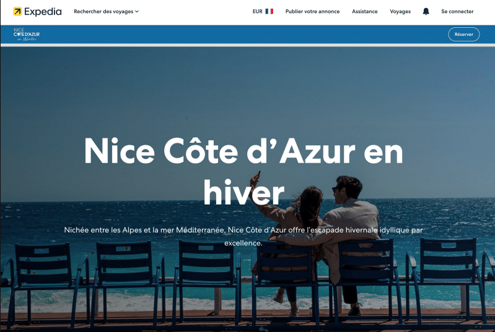Click the blue sub-navigation banner bar
Viewport: 495px width, 332px height.
[x=248, y=35]
